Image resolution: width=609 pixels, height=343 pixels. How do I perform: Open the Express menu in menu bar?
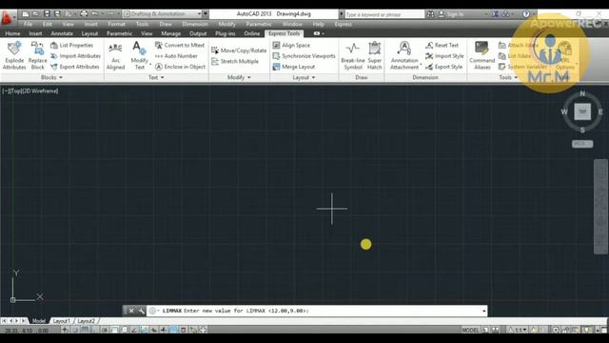[x=343, y=24]
